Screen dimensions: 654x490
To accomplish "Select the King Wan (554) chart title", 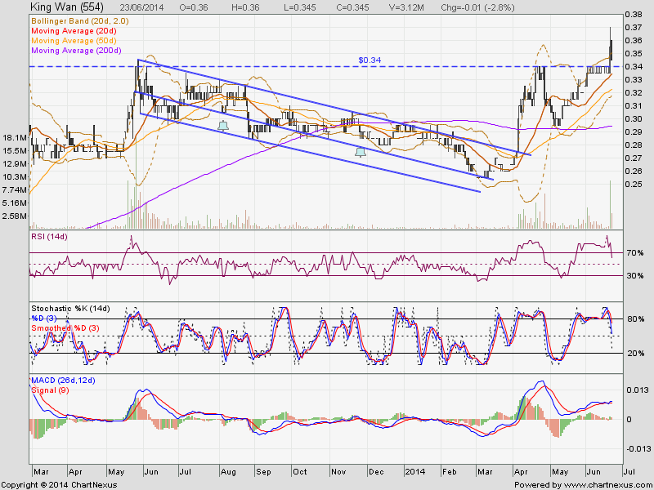I will click(x=67, y=7).
